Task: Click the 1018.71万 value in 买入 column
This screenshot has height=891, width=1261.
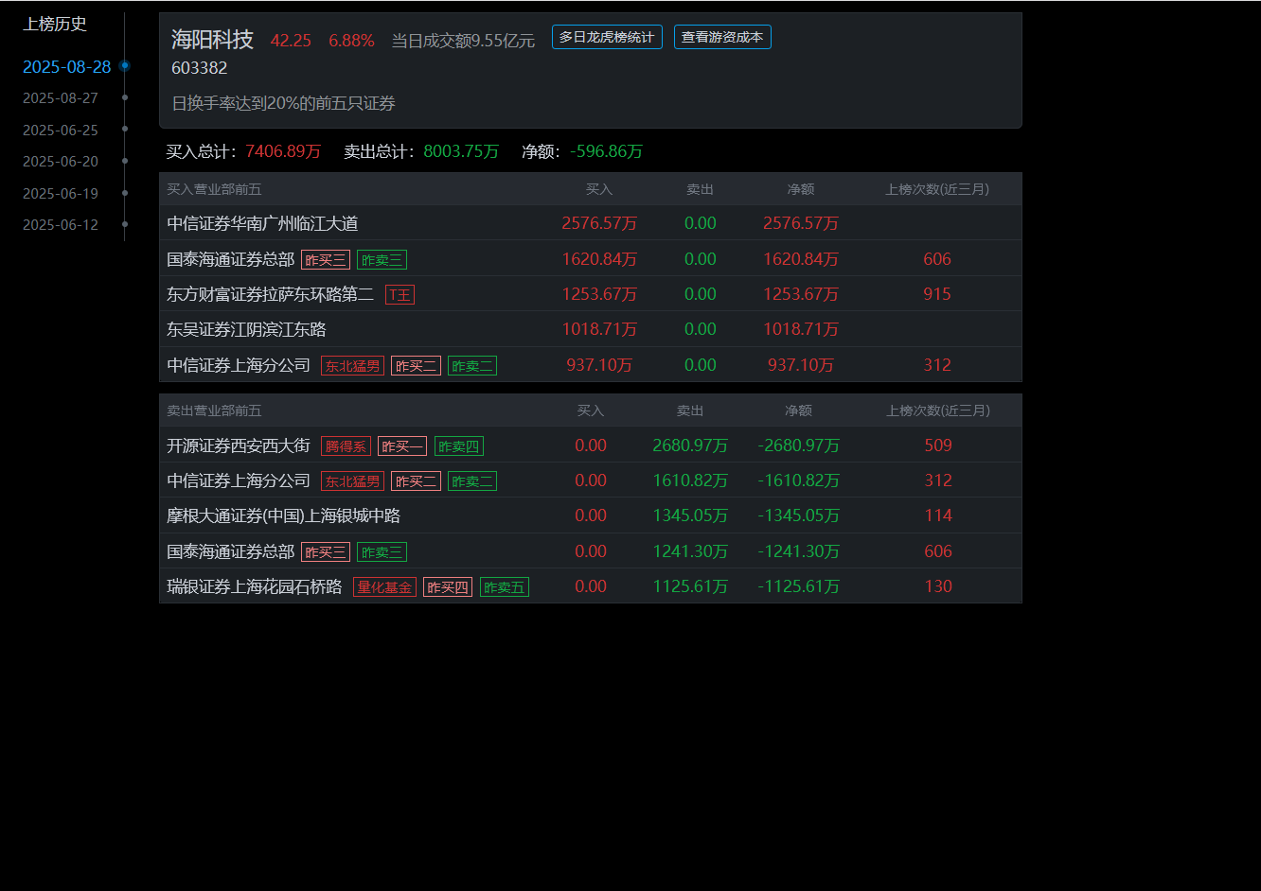Action: 599,329
